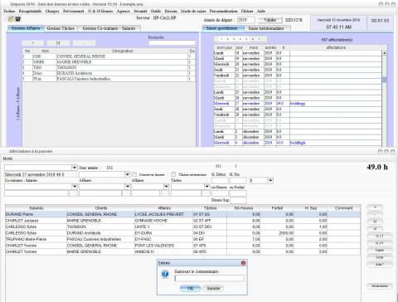Click the comment text field in dialog
Image resolution: width=398 pixels, height=302 pixels.
point(210,278)
